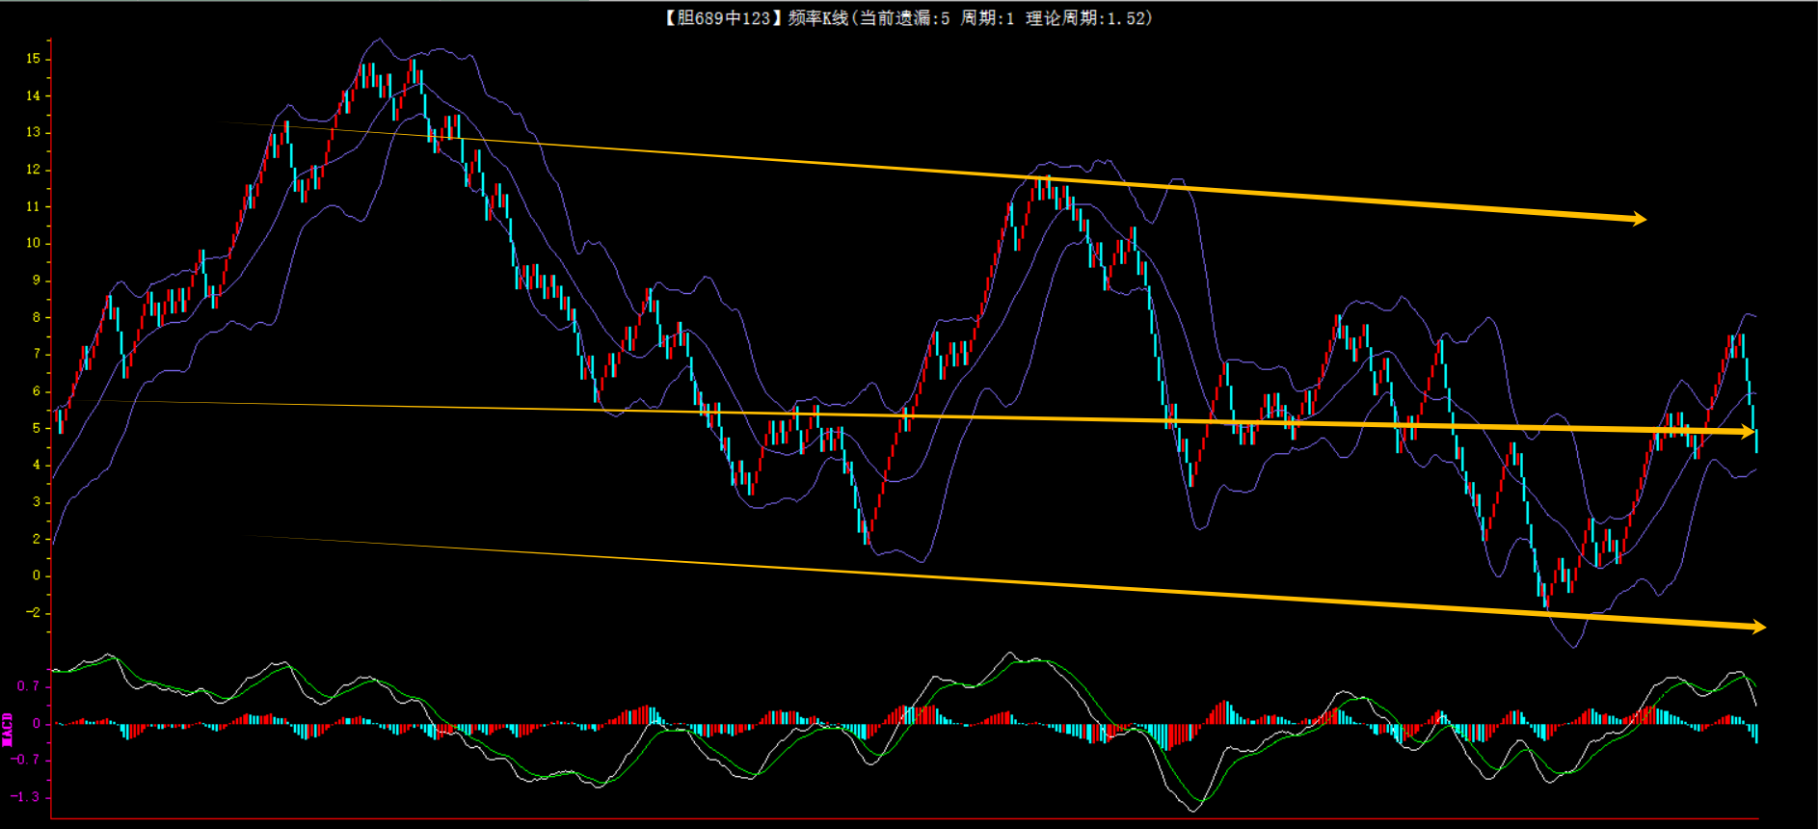
Task: Click the vertical MACD label on left axis
Action: [8, 729]
